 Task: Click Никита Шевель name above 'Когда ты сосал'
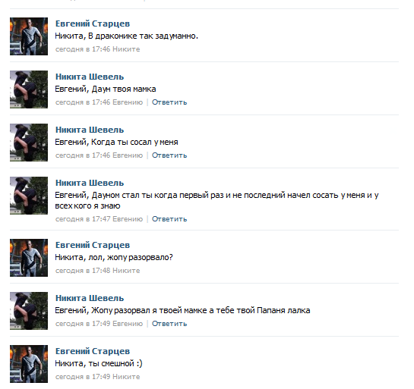(90, 130)
